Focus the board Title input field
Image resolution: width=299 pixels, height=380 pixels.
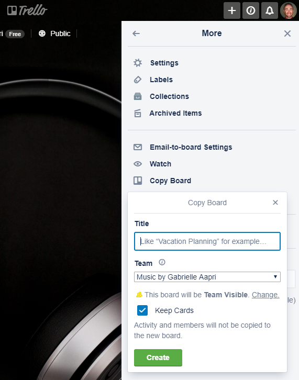(x=207, y=241)
